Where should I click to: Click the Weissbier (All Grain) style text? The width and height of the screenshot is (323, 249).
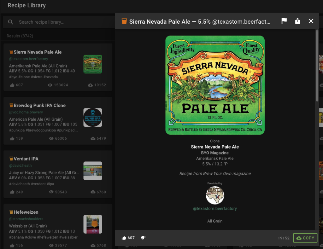(x=28, y=226)
